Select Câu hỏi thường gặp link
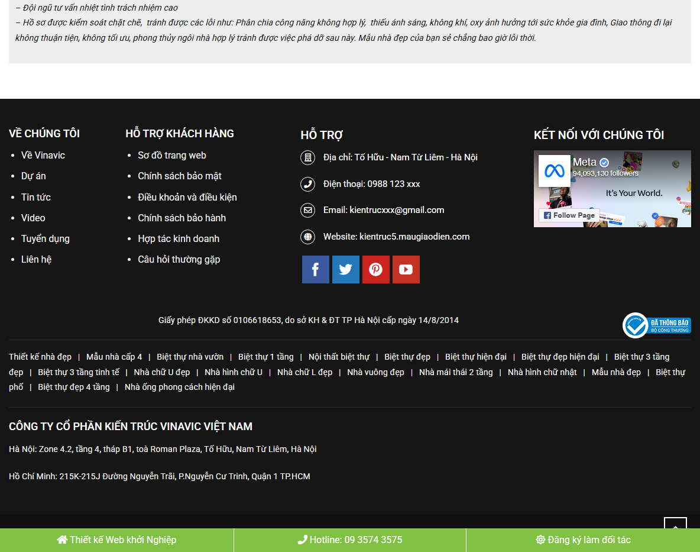Screen dimensions: 700x552 pos(179,259)
